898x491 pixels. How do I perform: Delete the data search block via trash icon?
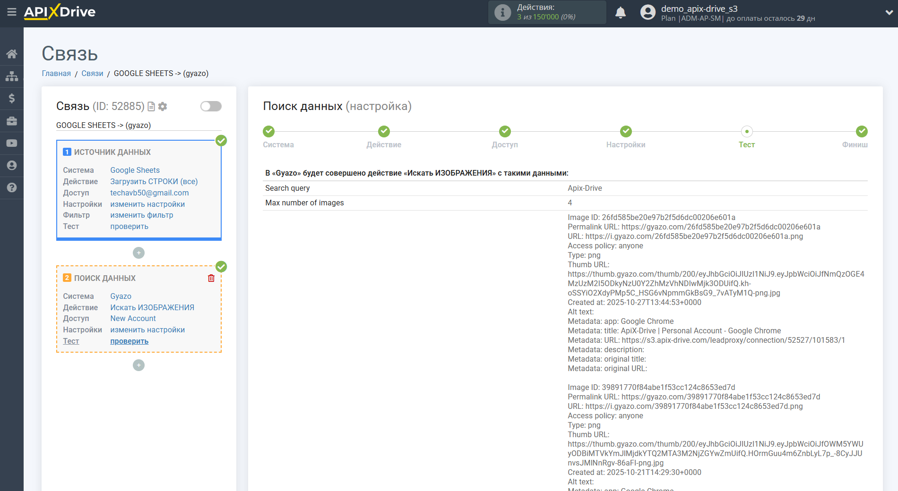point(211,278)
